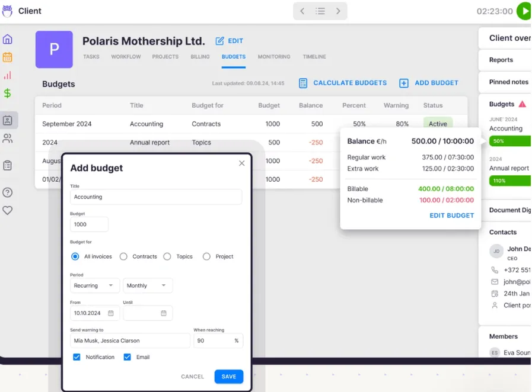Select the All invoices radio button
532x392 pixels.
(x=75, y=256)
